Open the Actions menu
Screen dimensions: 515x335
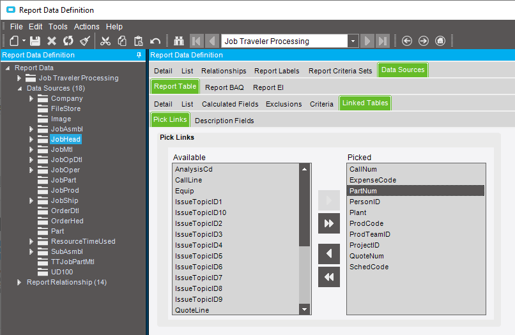point(86,27)
